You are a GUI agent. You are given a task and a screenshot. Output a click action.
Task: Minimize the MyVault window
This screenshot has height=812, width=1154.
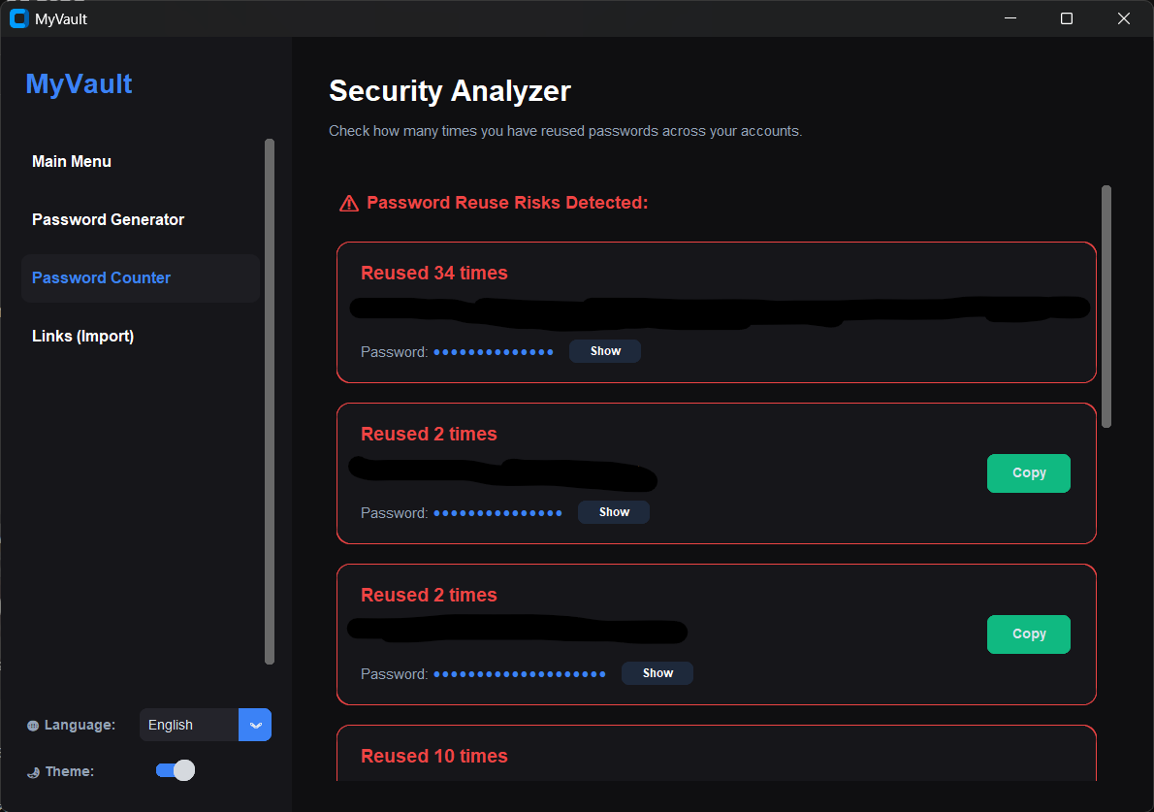click(1010, 18)
